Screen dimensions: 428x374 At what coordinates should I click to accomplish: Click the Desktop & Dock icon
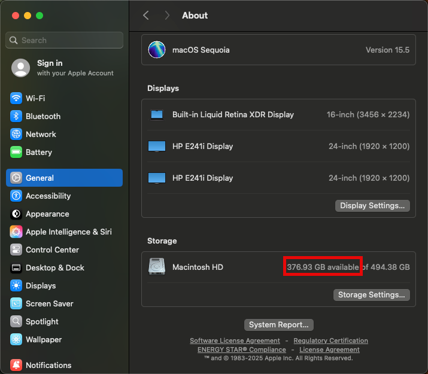pyautogui.click(x=16, y=268)
